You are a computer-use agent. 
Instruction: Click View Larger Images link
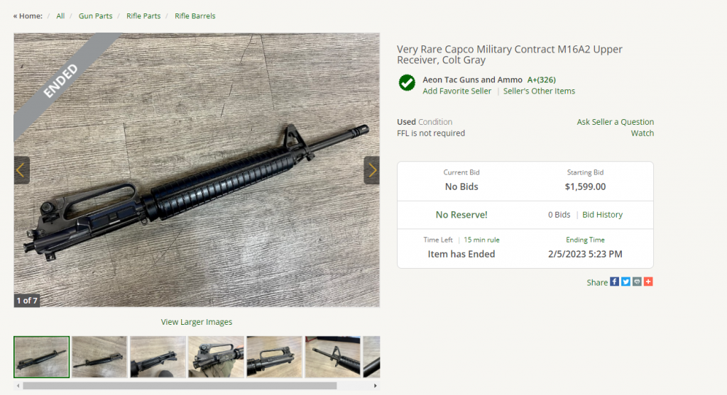(197, 322)
